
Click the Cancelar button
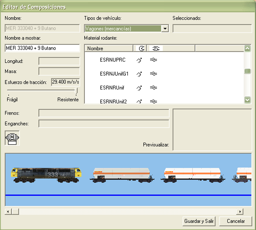point(236,221)
